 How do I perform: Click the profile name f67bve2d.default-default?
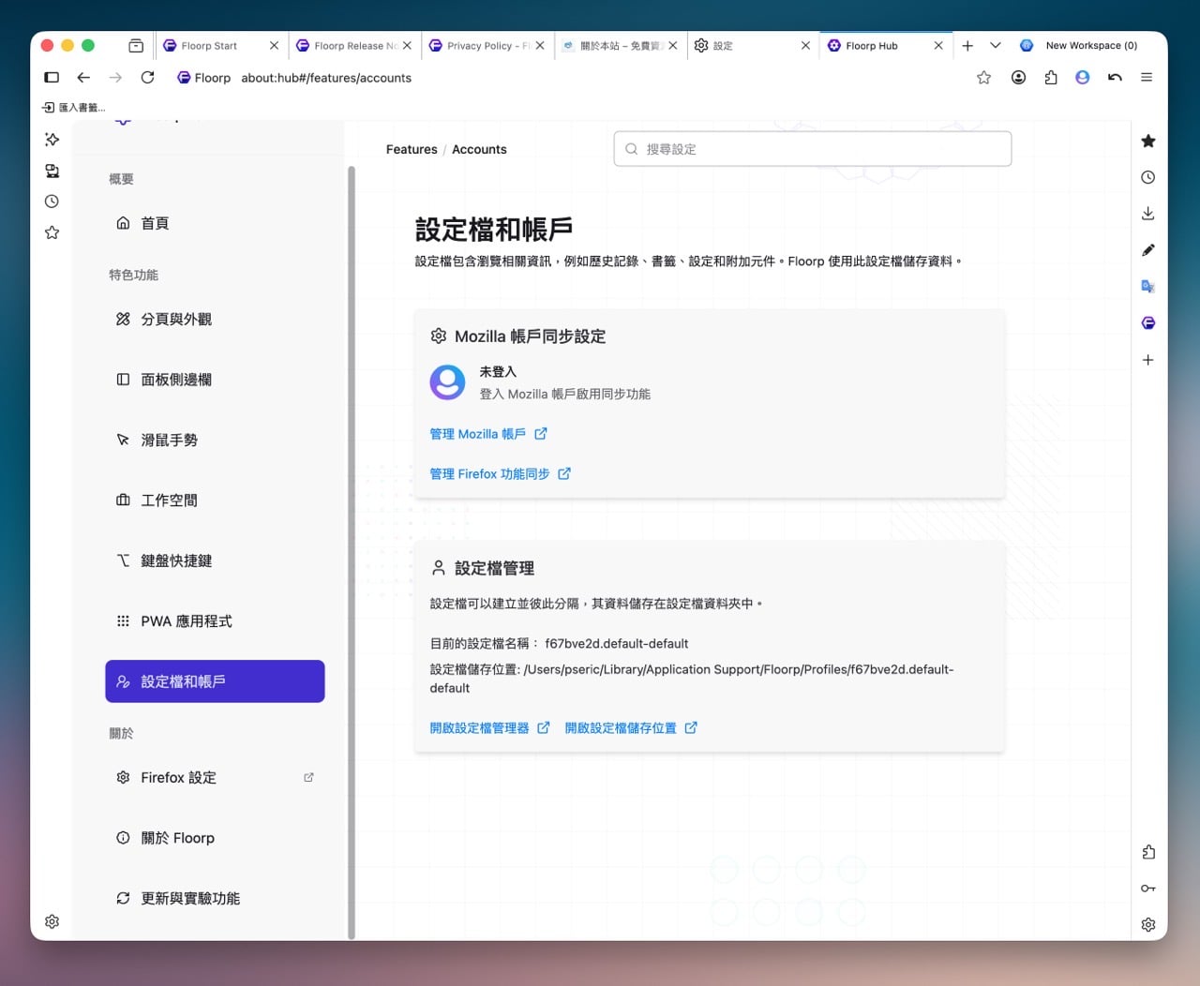[x=617, y=644]
